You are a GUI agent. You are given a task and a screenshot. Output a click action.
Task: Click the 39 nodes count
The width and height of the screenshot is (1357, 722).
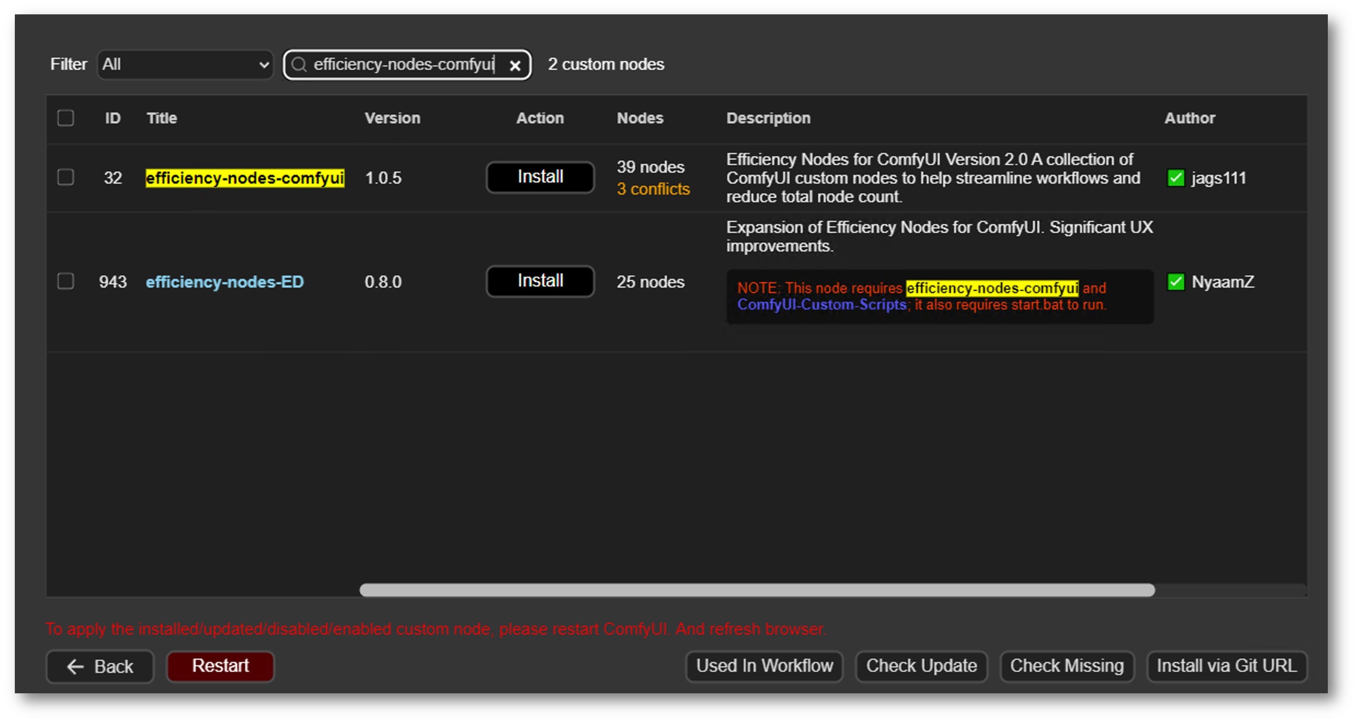pyautogui.click(x=651, y=167)
